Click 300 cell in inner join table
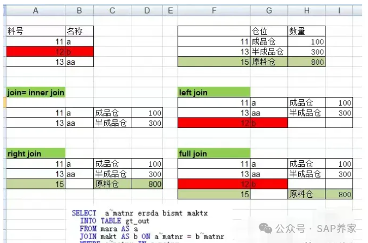This screenshot has height=243, width=368. [x=147, y=123]
